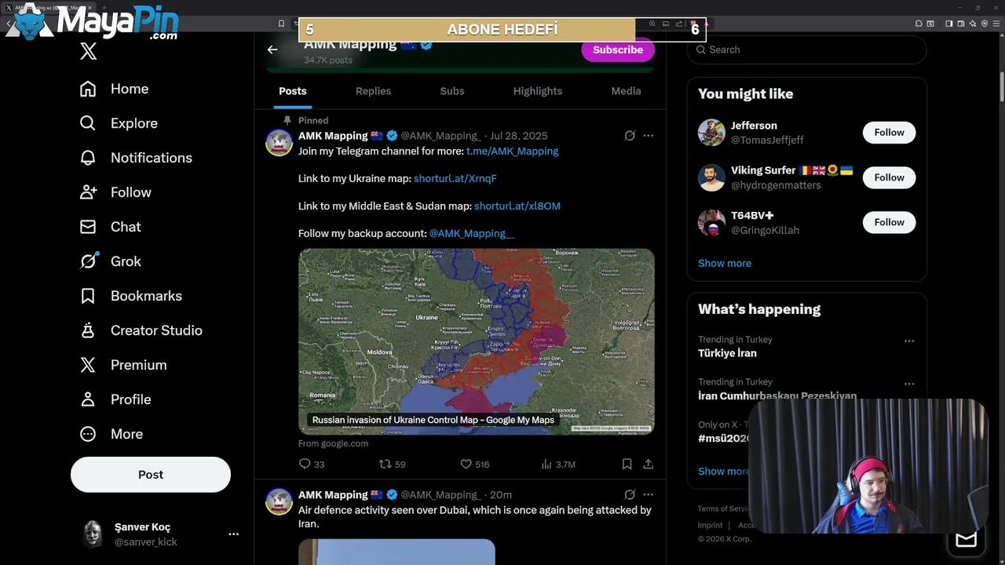Open Show more under You might like
The width and height of the screenshot is (1005, 565).
725,263
